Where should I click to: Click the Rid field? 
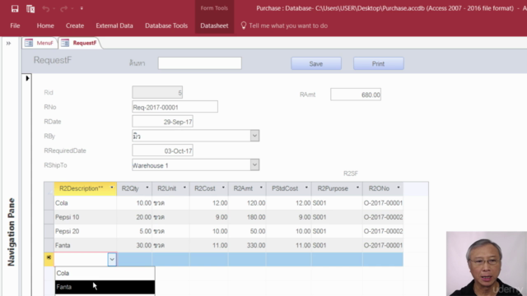click(x=157, y=92)
